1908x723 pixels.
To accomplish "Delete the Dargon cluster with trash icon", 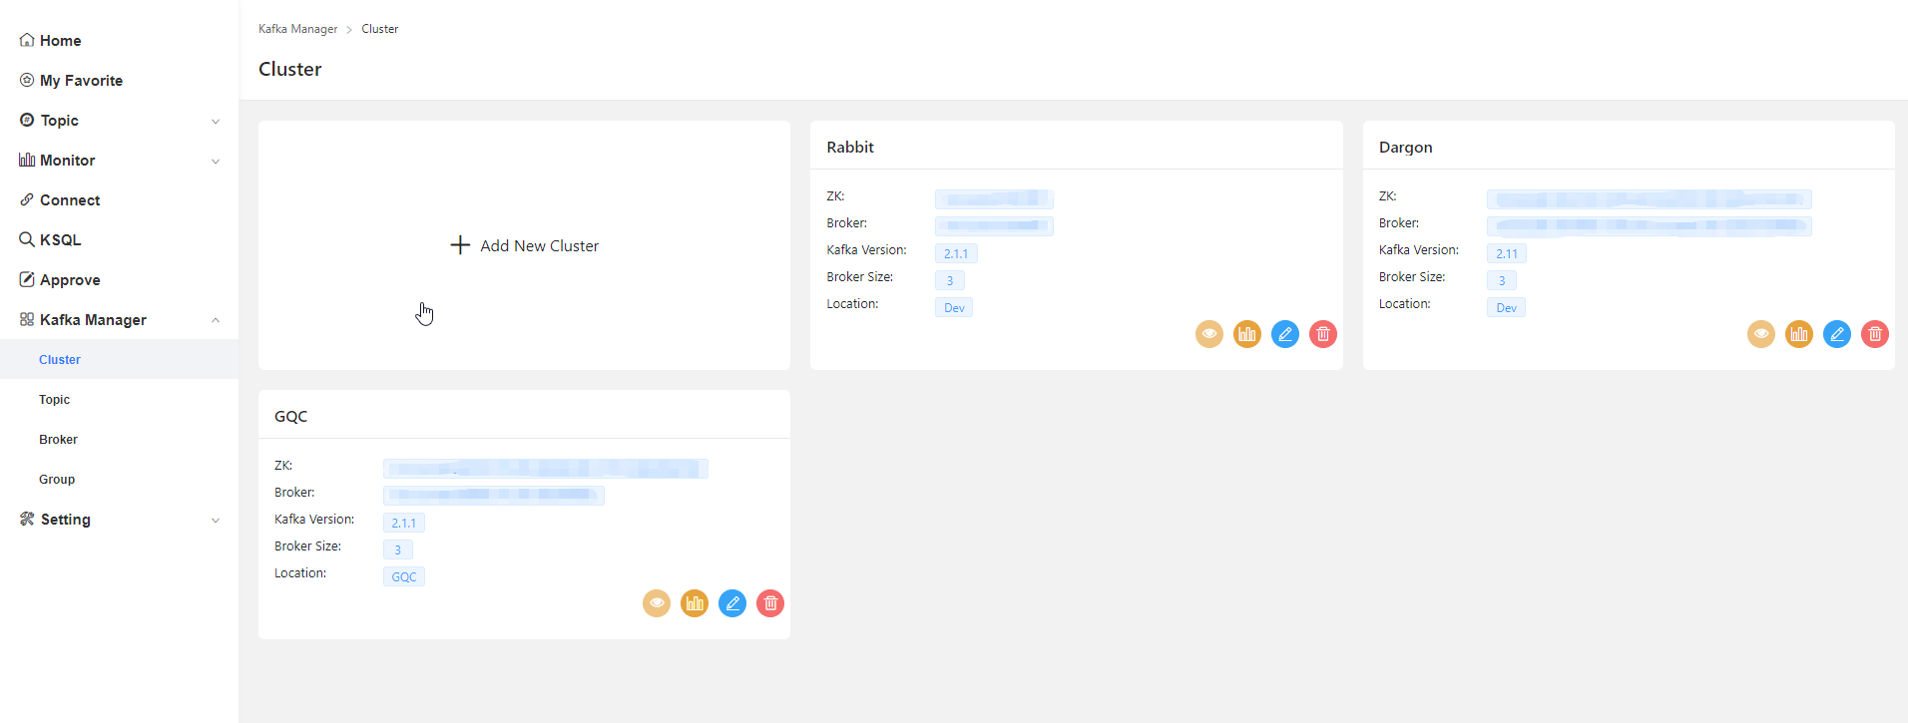I will click(x=1875, y=334).
